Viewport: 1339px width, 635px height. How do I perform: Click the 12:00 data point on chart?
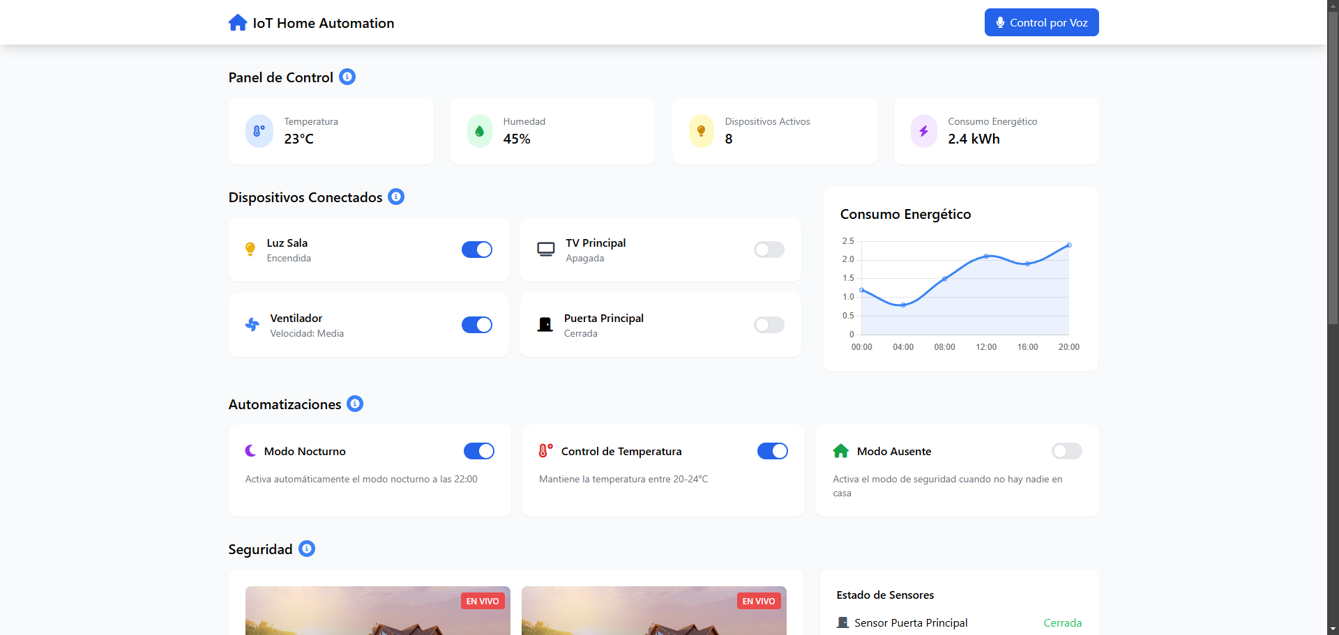click(986, 257)
